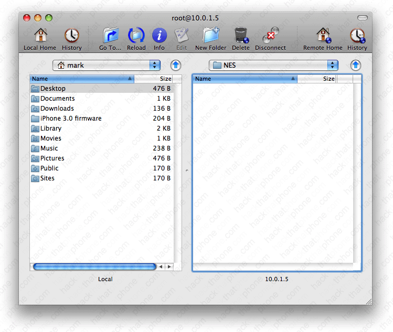Click the local pane horizontal scrollbar
The image size is (393, 332).
tap(94, 266)
